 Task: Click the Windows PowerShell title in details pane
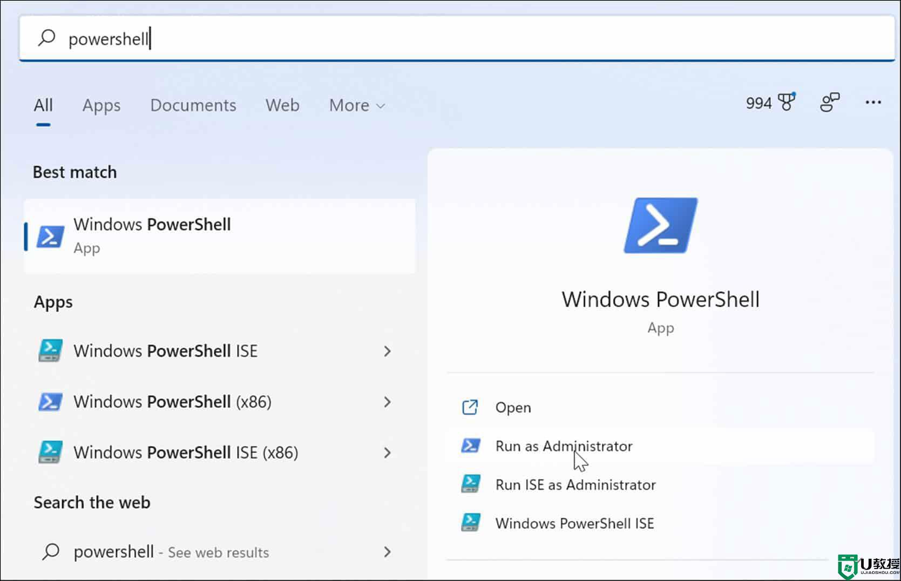660,299
